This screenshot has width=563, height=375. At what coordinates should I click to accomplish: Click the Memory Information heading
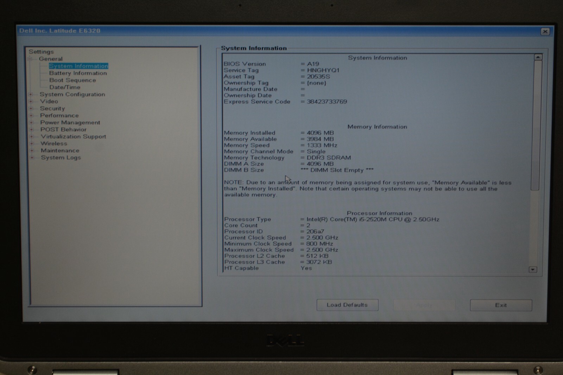(377, 127)
